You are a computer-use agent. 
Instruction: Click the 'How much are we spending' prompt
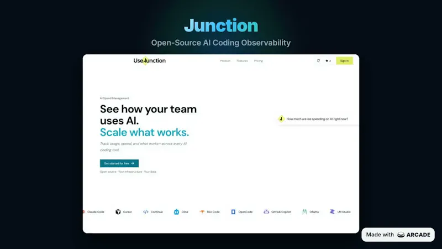[x=317, y=119]
